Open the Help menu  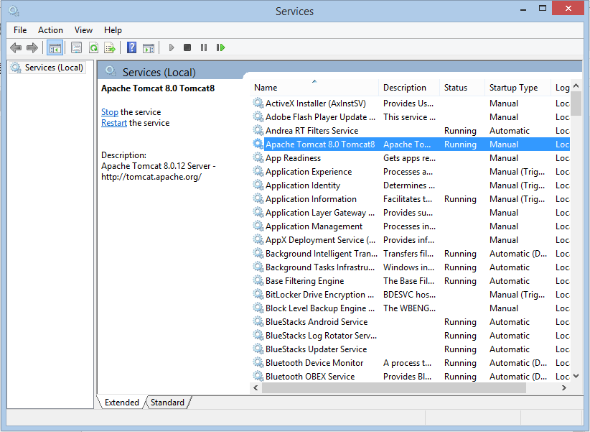(x=113, y=30)
